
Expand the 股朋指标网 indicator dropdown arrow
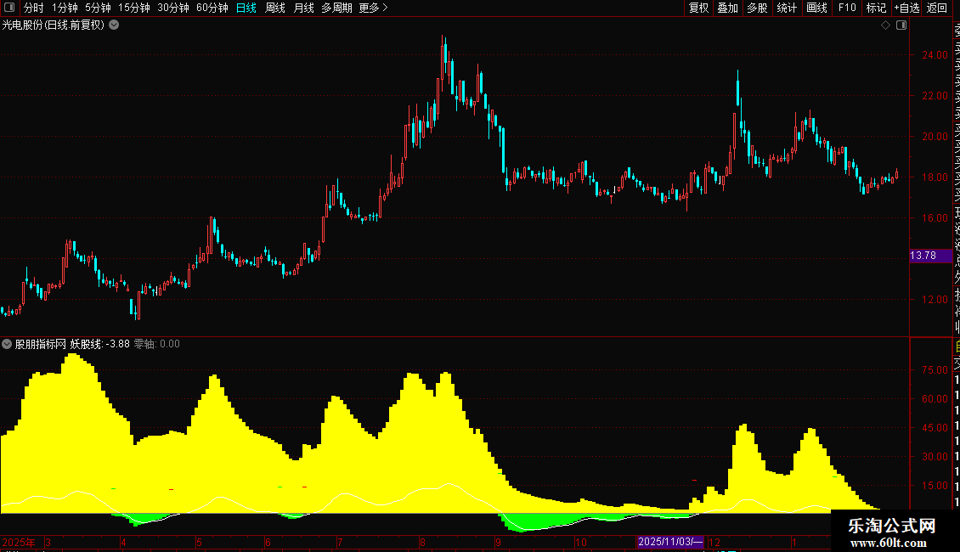tap(7, 344)
